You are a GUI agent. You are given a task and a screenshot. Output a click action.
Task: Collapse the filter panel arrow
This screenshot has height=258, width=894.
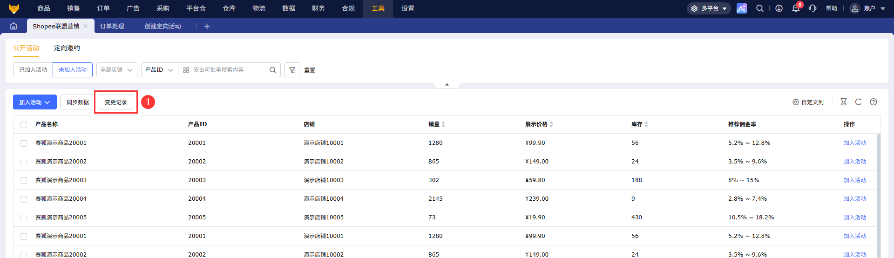[x=447, y=85]
